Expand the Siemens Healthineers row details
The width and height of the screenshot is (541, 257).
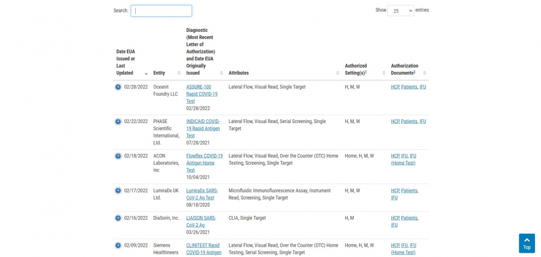tap(118, 246)
